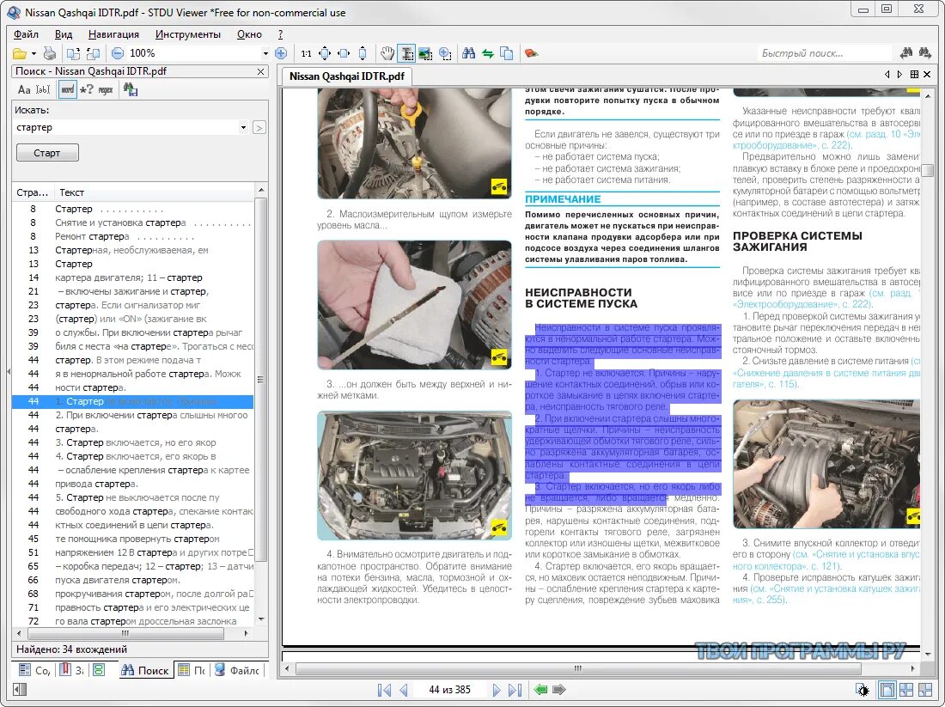This screenshot has height=707, width=945.
Task: Switch to the Поиск panel tab
Action: point(145,670)
